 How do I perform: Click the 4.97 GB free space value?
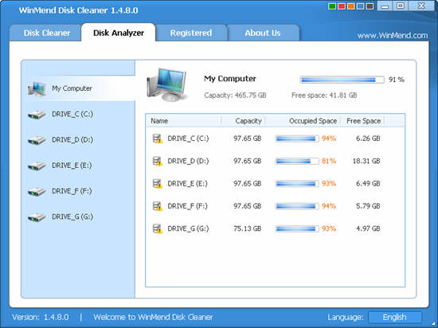pyautogui.click(x=368, y=228)
